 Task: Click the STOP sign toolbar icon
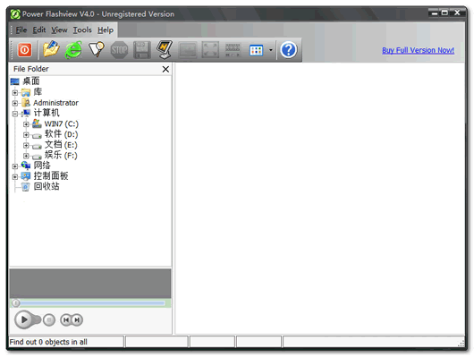point(119,50)
